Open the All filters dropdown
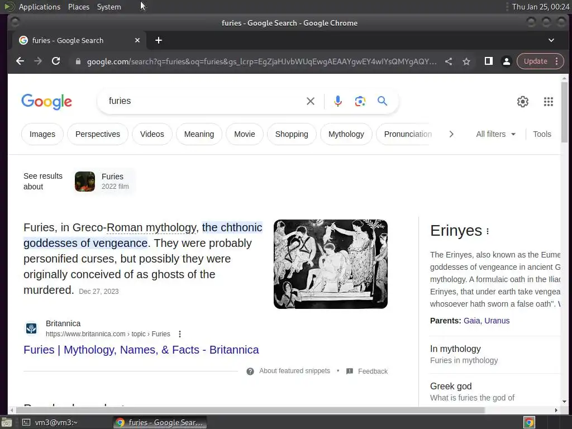Image resolution: width=572 pixels, height=429 pixels. [x=496, y=134]
